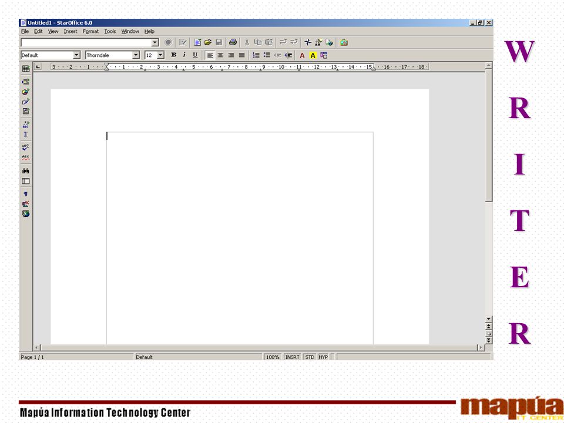This screenshot has height=423, width=564.
Task: Open the Gallery picture icon
Action: point(344,42)
